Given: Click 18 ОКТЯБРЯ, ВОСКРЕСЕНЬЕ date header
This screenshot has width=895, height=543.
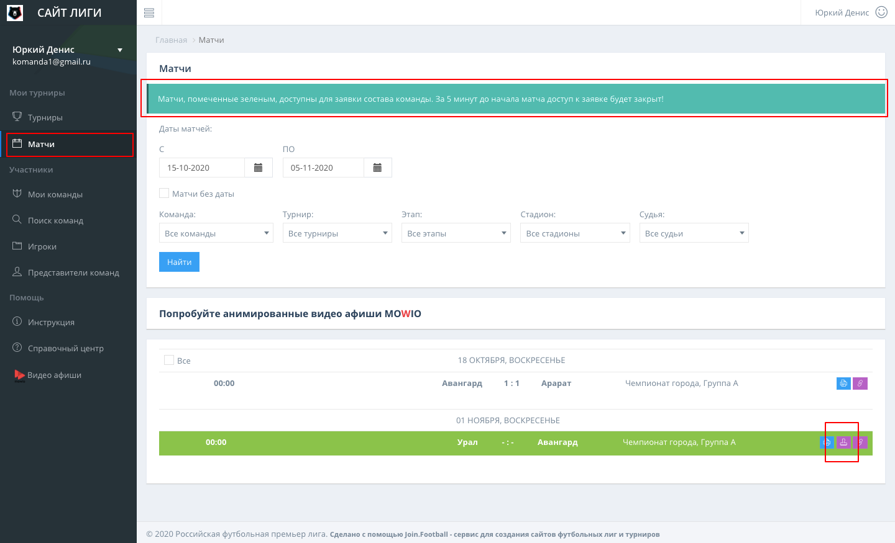Looking at the screenshot, I should click(512, 360).
